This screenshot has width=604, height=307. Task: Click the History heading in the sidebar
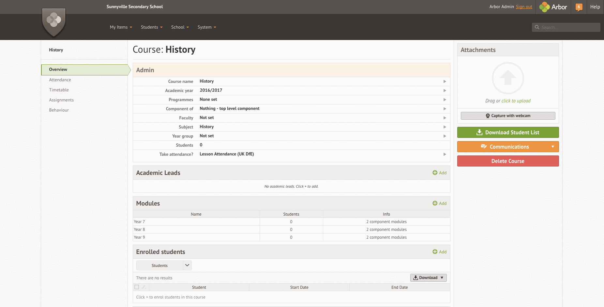click(56, 50)
